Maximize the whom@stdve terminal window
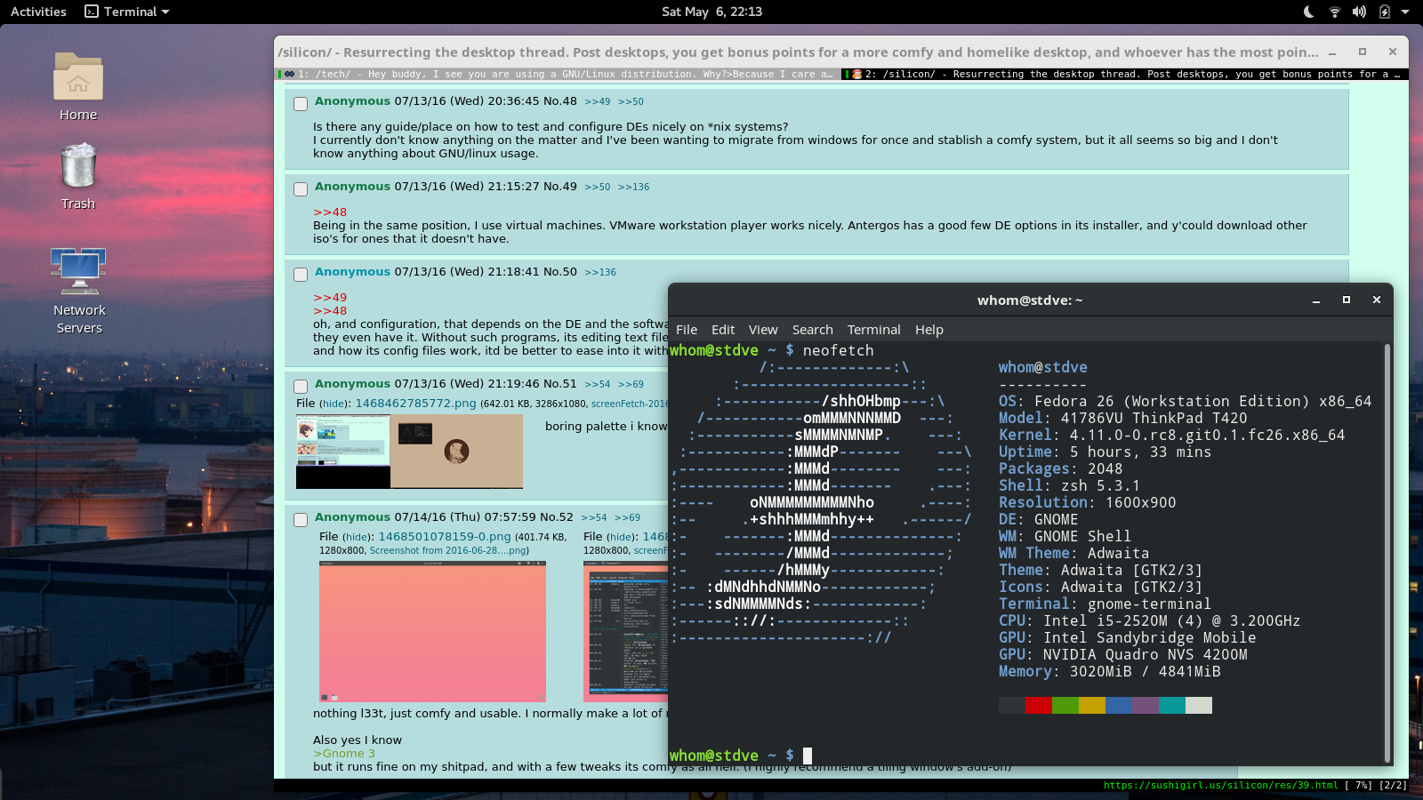 pyautogui.click(x=1346, y=300)
